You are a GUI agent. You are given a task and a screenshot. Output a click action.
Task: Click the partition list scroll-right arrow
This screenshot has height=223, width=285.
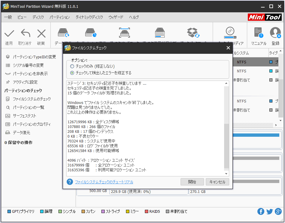[276, 125]
